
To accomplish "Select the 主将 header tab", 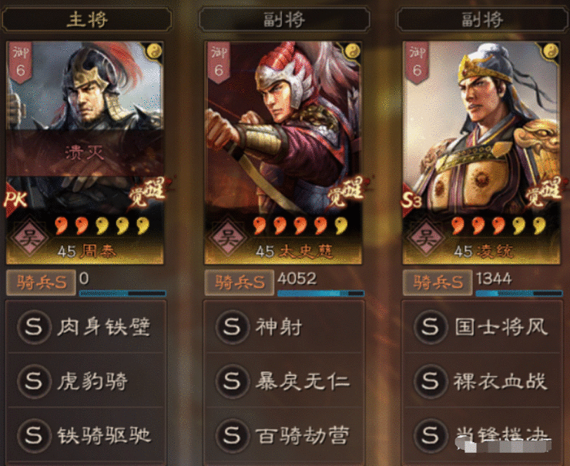I will click(x=87, y=19).
